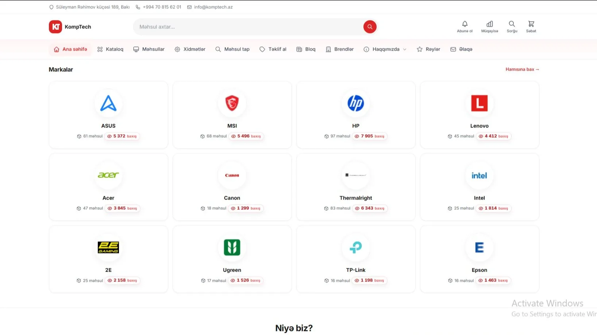Viewport: 597px width, 335px height.
Task: Click the 7 905 baxış badge on HP
Action: click(369, 136)
